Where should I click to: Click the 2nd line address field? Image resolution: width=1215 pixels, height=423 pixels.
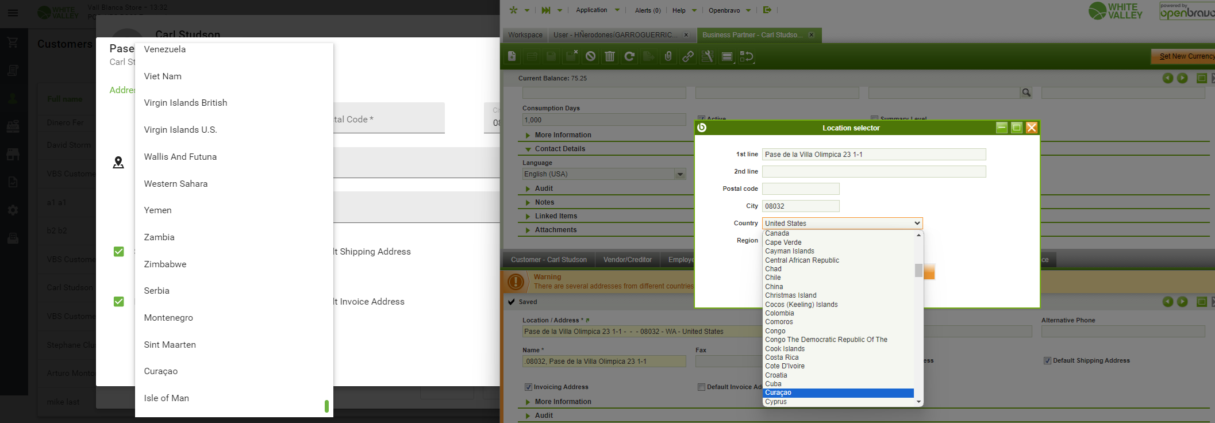tap(874, 171)
